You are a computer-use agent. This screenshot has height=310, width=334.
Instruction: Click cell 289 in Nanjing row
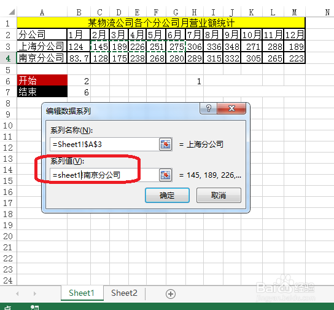195,58
